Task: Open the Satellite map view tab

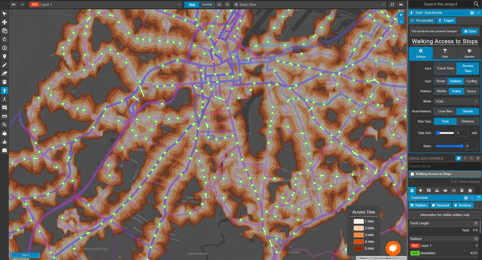Action: 207,4
